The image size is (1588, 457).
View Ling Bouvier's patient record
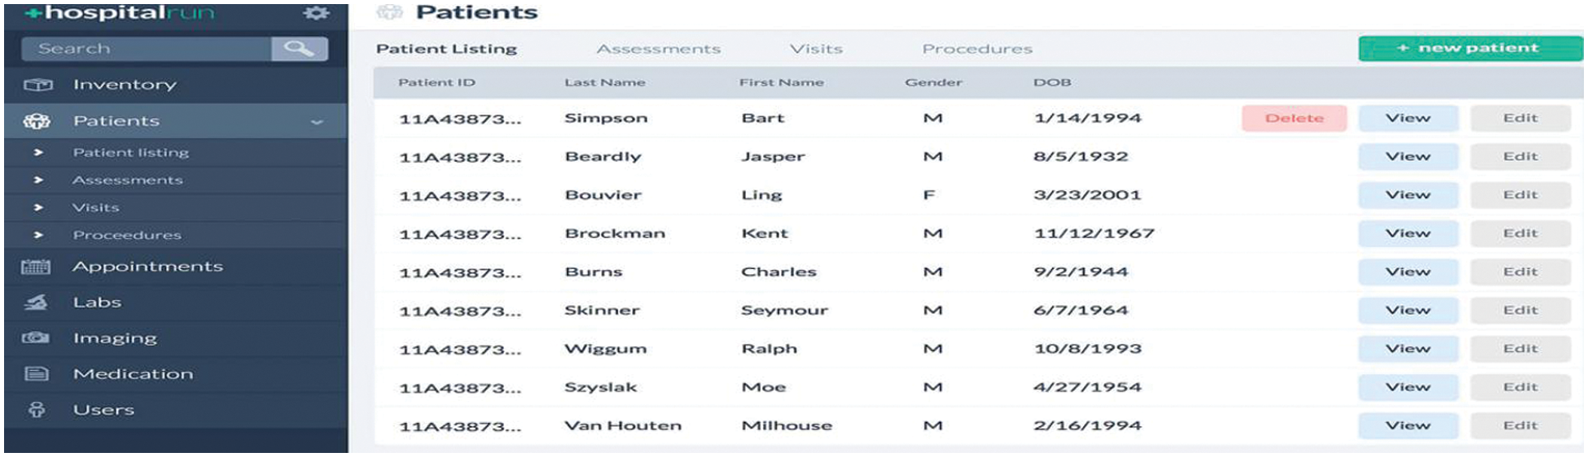coord(1407,195)
